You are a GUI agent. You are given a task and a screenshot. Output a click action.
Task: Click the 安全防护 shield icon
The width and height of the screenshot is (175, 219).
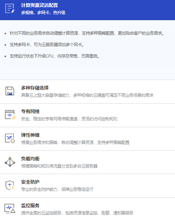pos(10,185)
